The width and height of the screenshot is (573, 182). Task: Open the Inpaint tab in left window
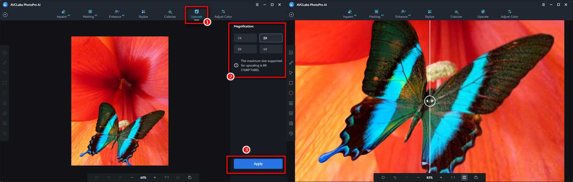click(x=63, y=14)
